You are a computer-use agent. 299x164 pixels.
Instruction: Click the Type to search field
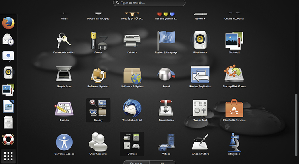149,3
